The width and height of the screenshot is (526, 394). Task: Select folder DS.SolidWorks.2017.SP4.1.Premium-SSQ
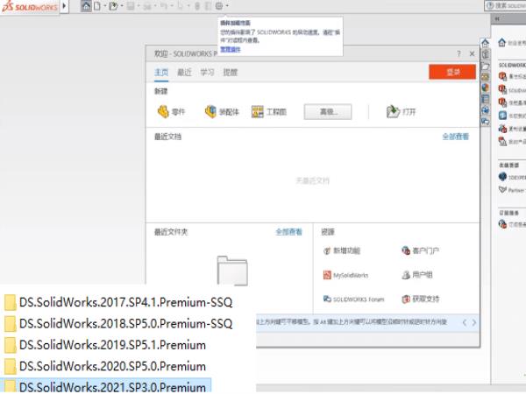pyautogui.click(x=118, y=302)
